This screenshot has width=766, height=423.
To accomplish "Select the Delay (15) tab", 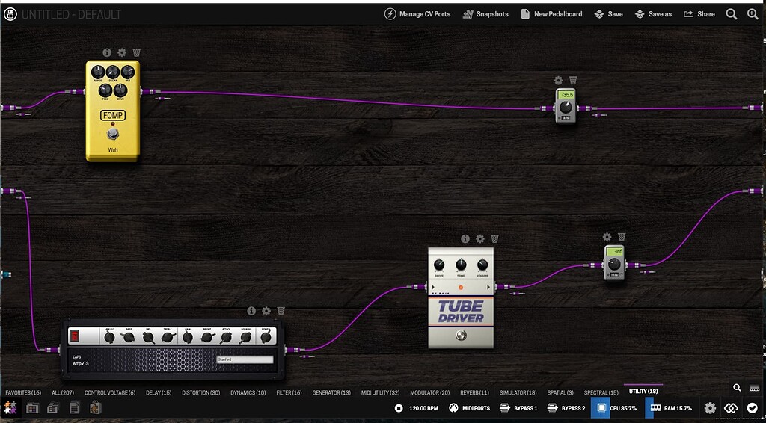I will pyautogui.click(x=159, y=393).
